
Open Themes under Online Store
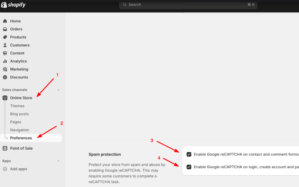click(17, 106)
